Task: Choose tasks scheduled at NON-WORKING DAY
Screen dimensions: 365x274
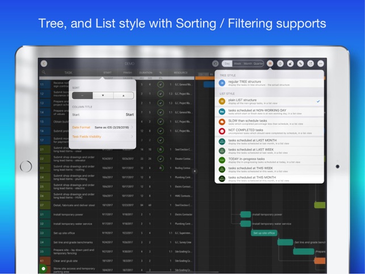Action: click(269, 111)
